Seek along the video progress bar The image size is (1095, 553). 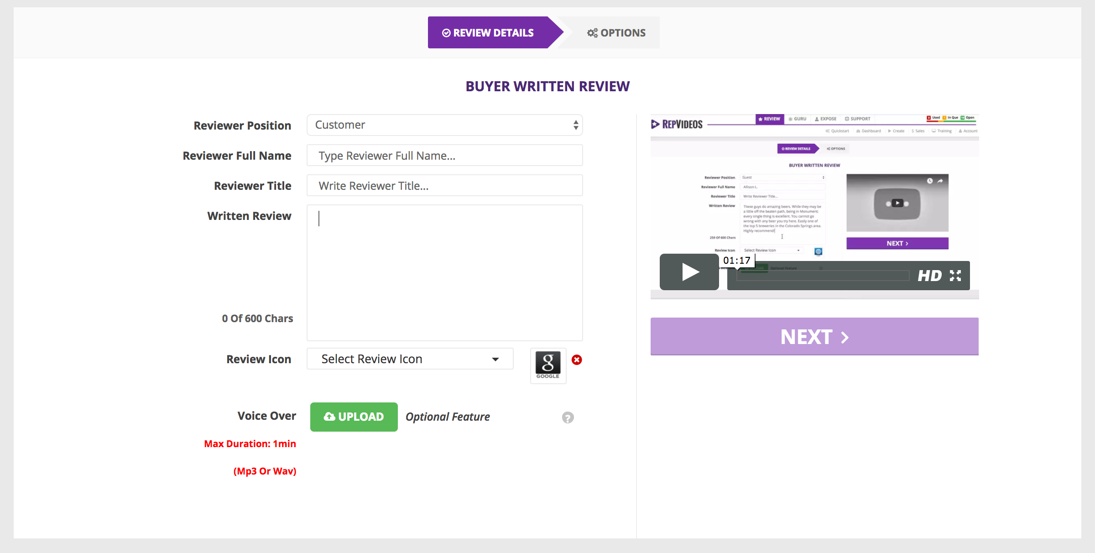coord(822,276)
